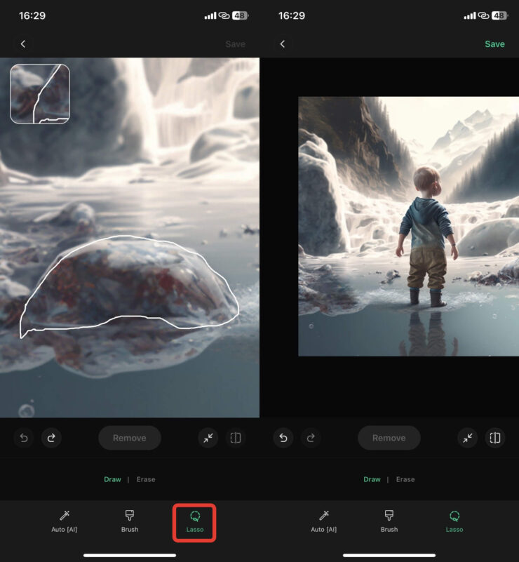Switch to Erase mode on the left screen

146,479
